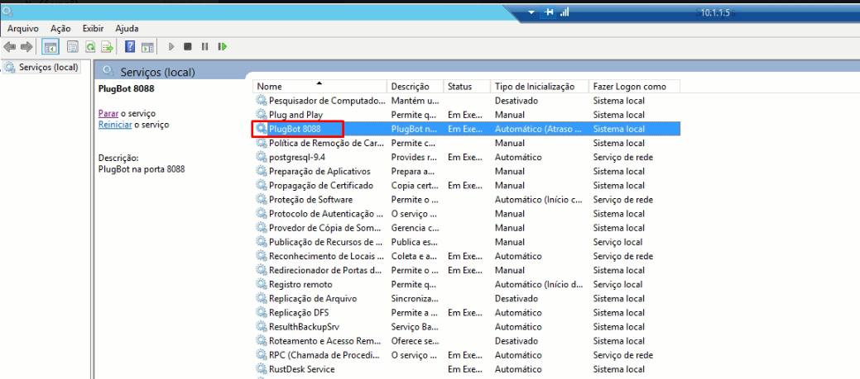Click the Start service play icon

click(x=171, y=47)
